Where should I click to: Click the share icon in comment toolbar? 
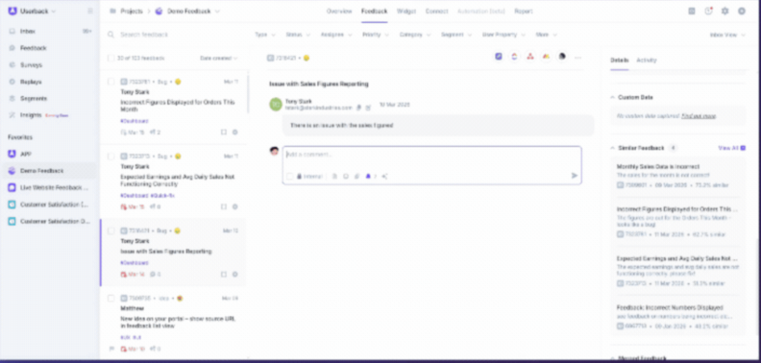(384, 176)
